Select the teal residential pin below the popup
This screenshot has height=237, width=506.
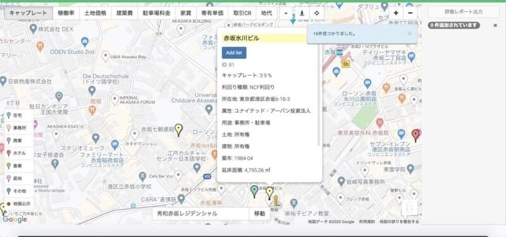coord(254,191)
